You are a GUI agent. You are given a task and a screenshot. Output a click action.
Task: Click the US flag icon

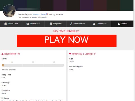pyautogui.click(x=47, y=14)
